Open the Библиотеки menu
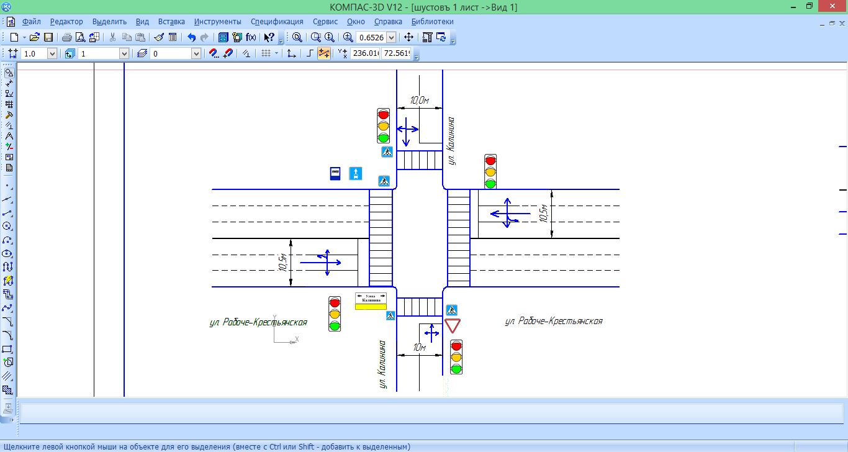 (x=433, y=21)
